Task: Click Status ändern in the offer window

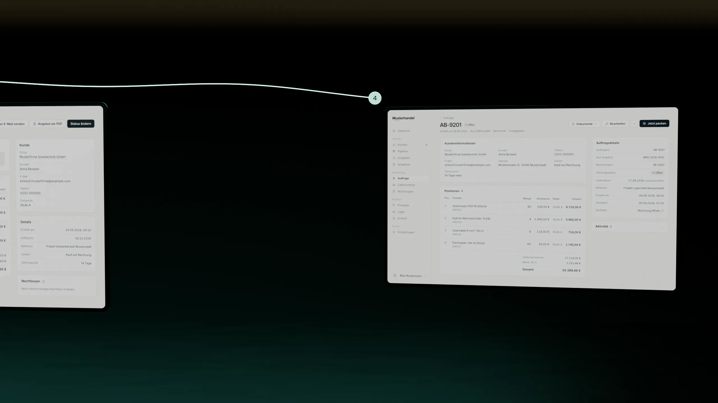Action: 81,124
